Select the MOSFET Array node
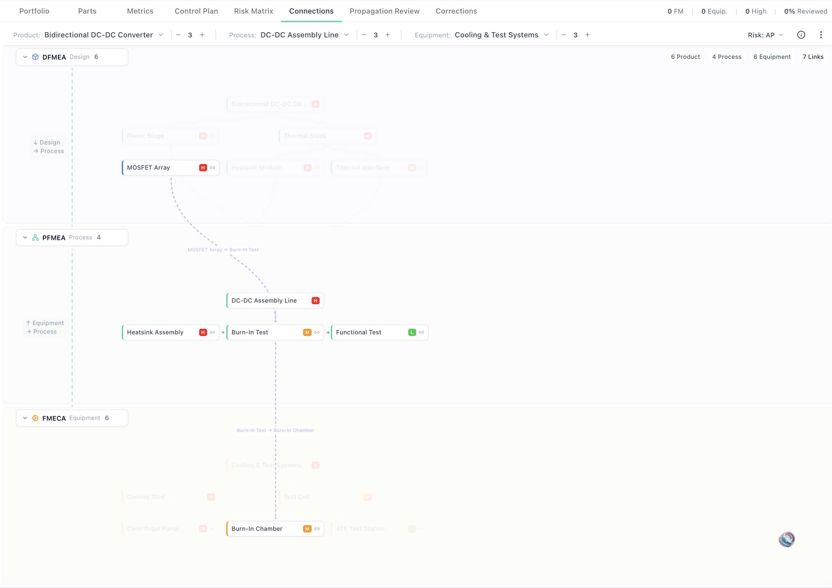 point(171,167)
